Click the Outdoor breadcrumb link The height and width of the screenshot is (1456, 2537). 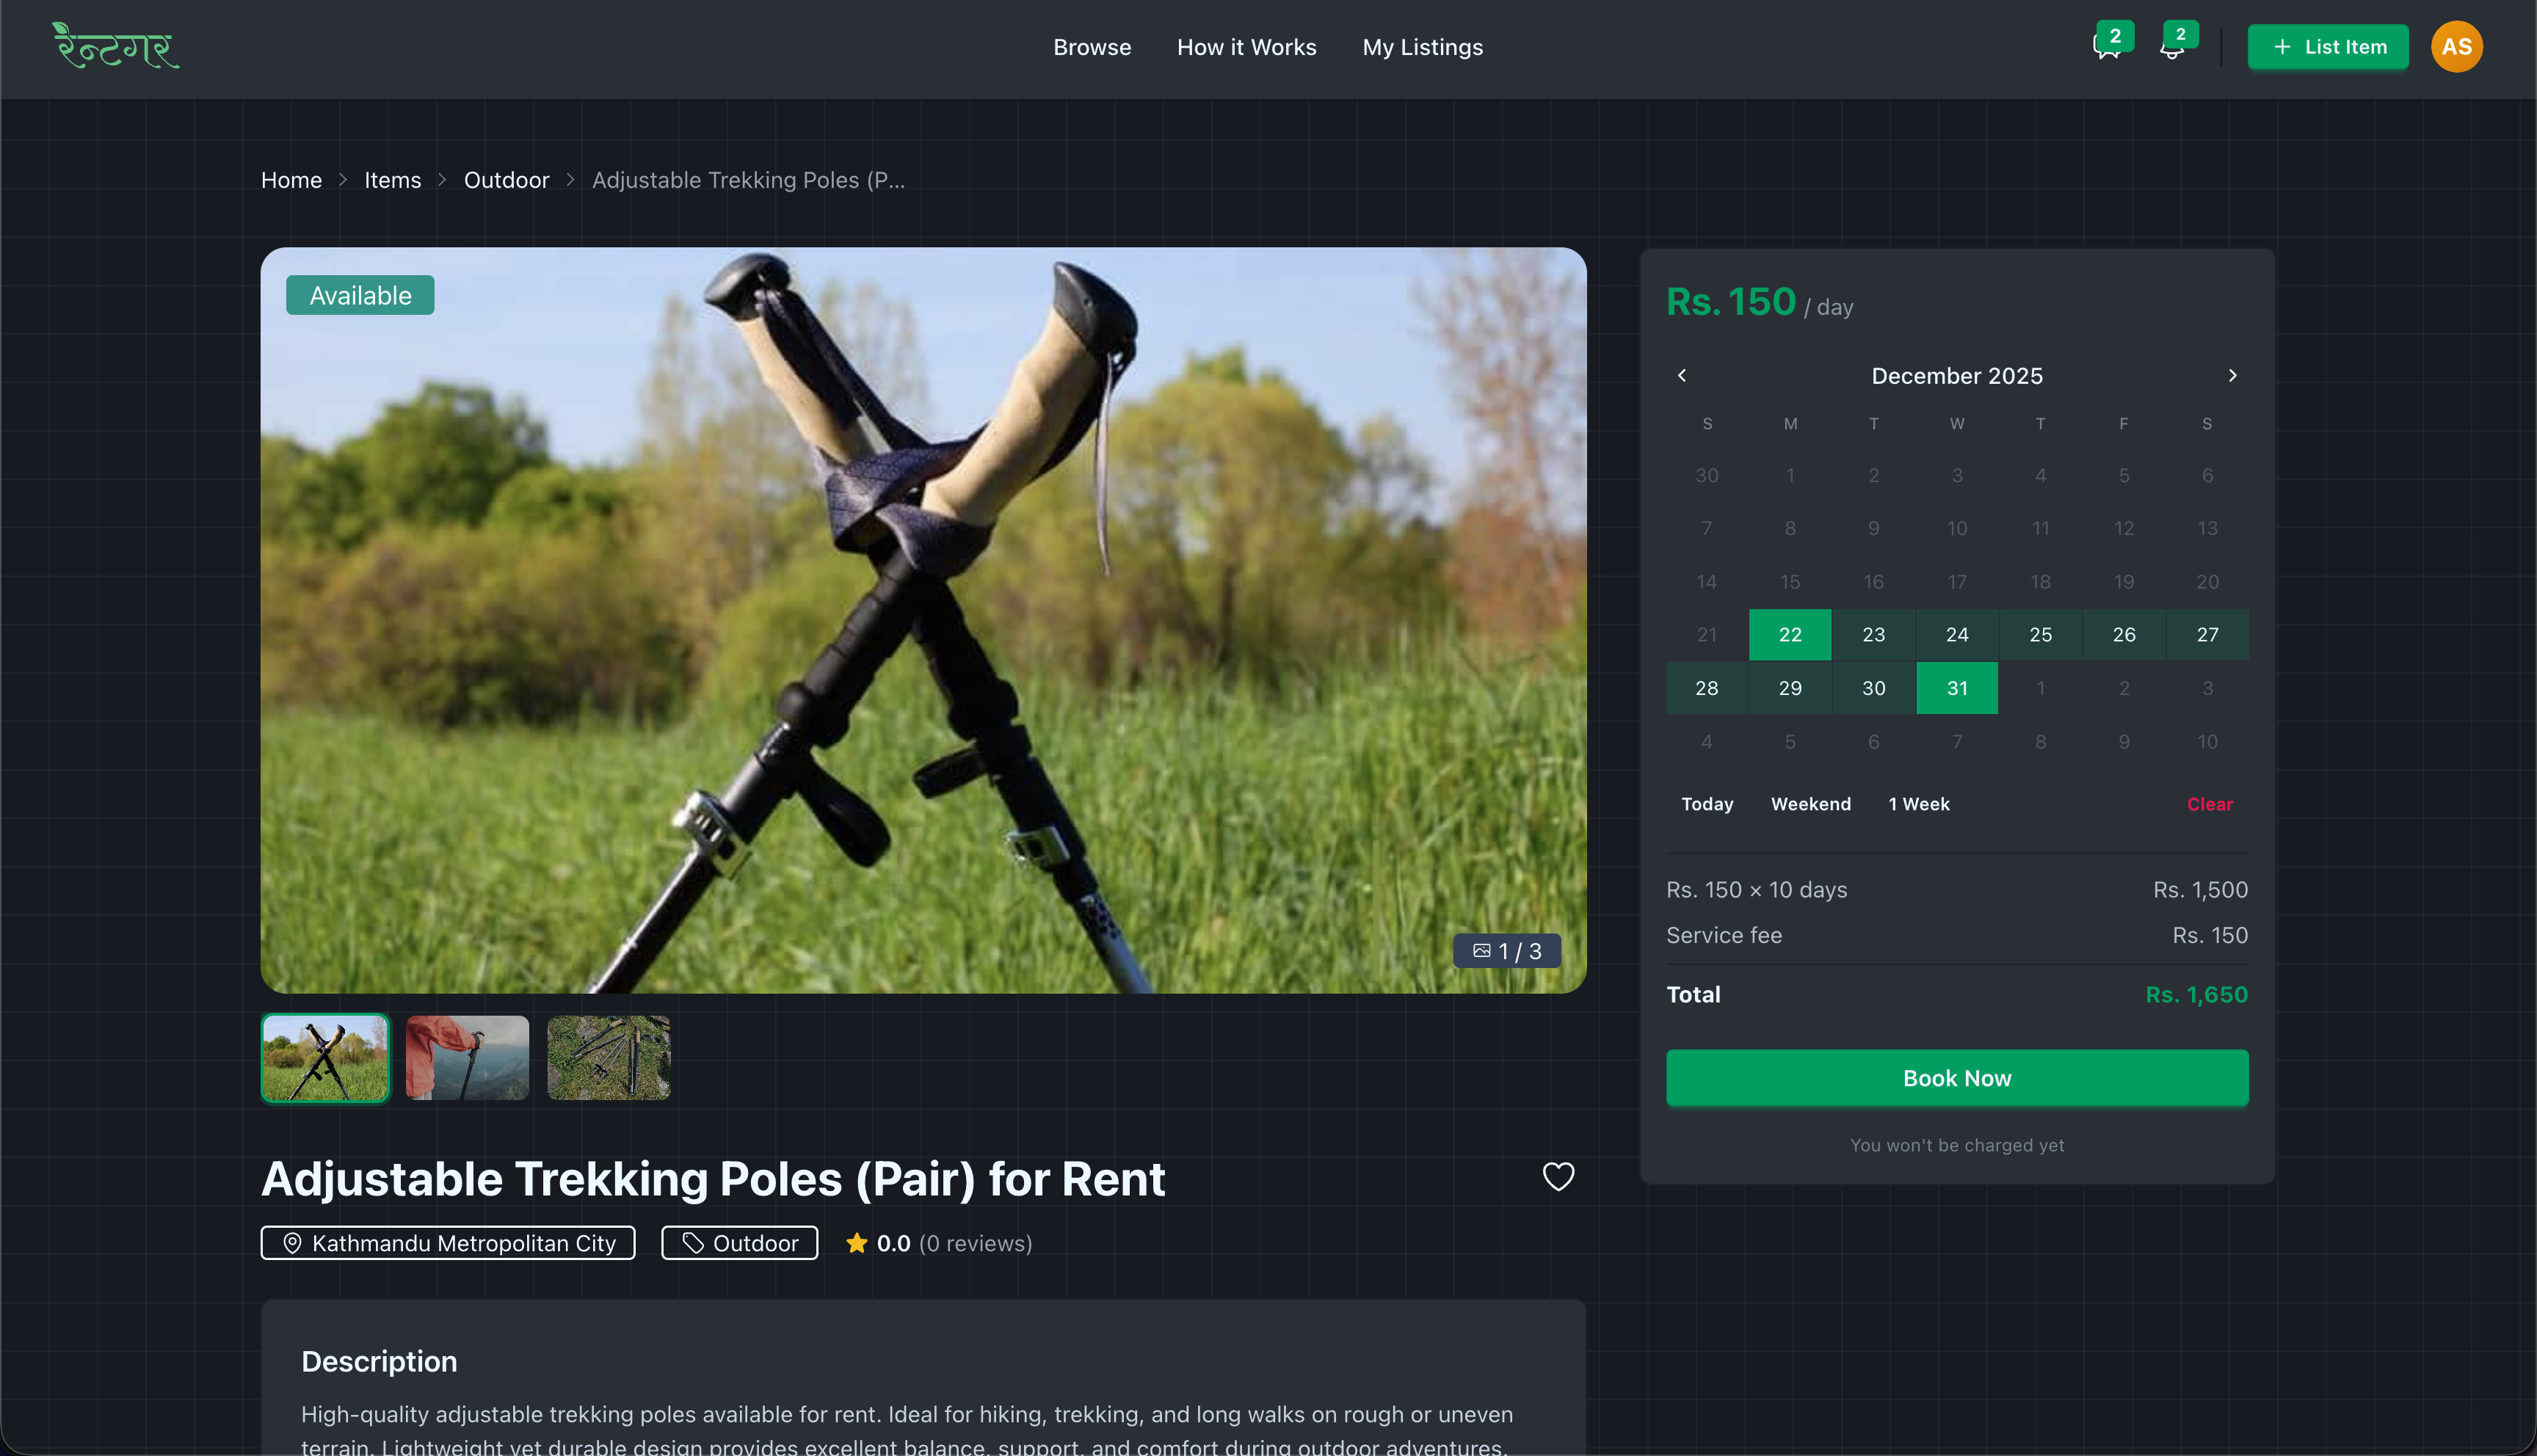pyautogui.click(x=506, y=180)
